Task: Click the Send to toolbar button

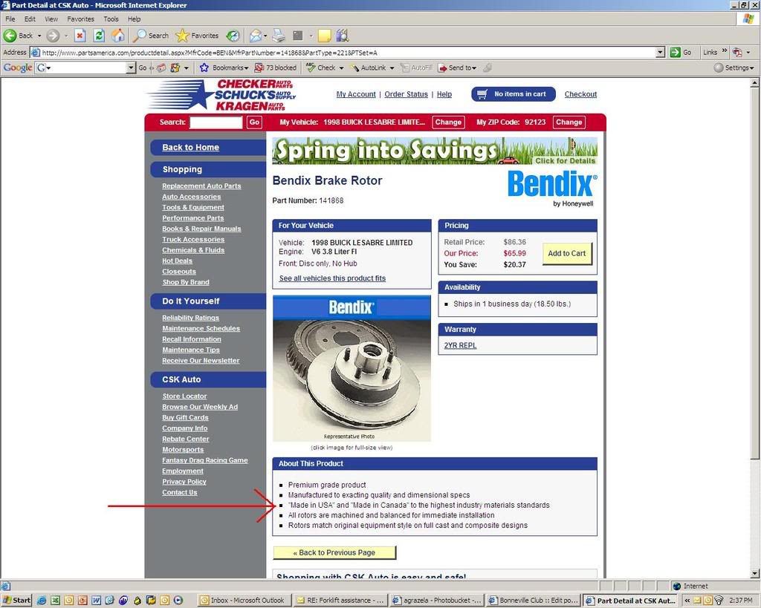Action: click(457, 68)
